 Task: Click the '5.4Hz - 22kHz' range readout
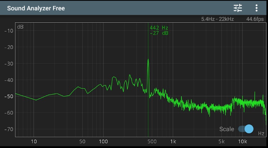[218, 19]
